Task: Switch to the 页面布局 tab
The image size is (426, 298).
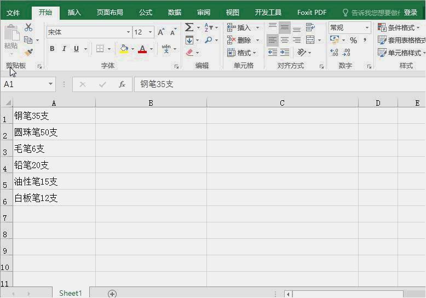Action: 110,13
